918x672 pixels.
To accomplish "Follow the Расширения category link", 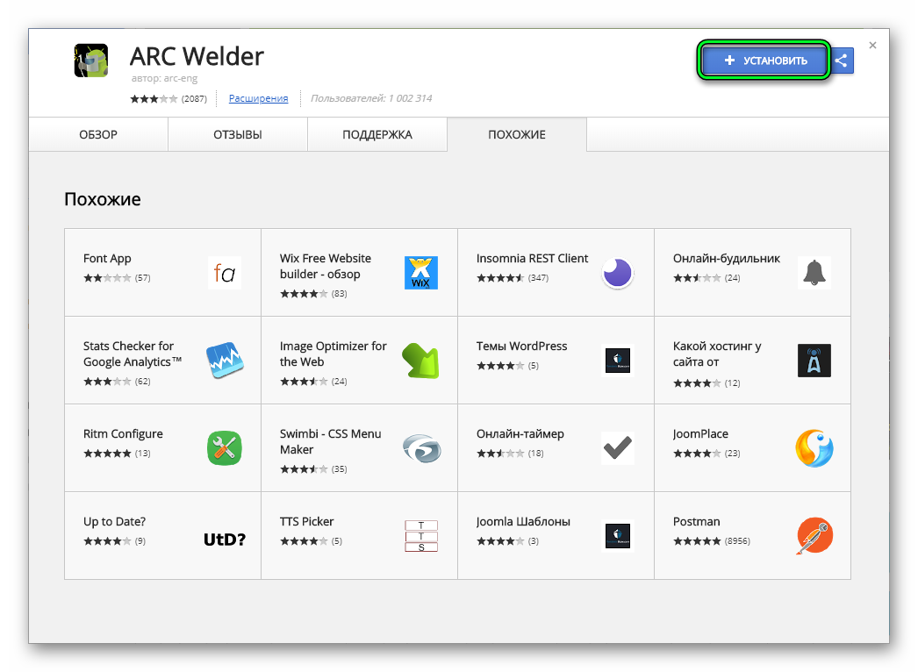I will [258, 98].
